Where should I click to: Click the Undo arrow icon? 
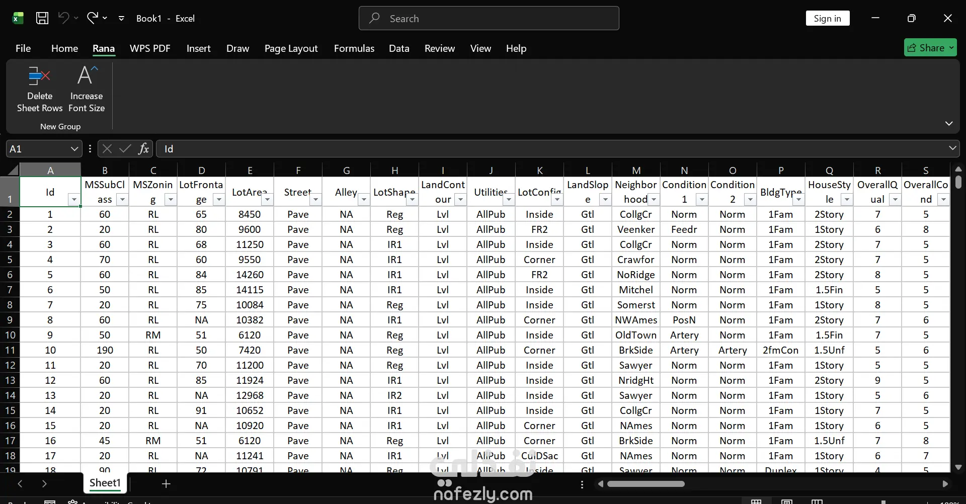(63, 18)
